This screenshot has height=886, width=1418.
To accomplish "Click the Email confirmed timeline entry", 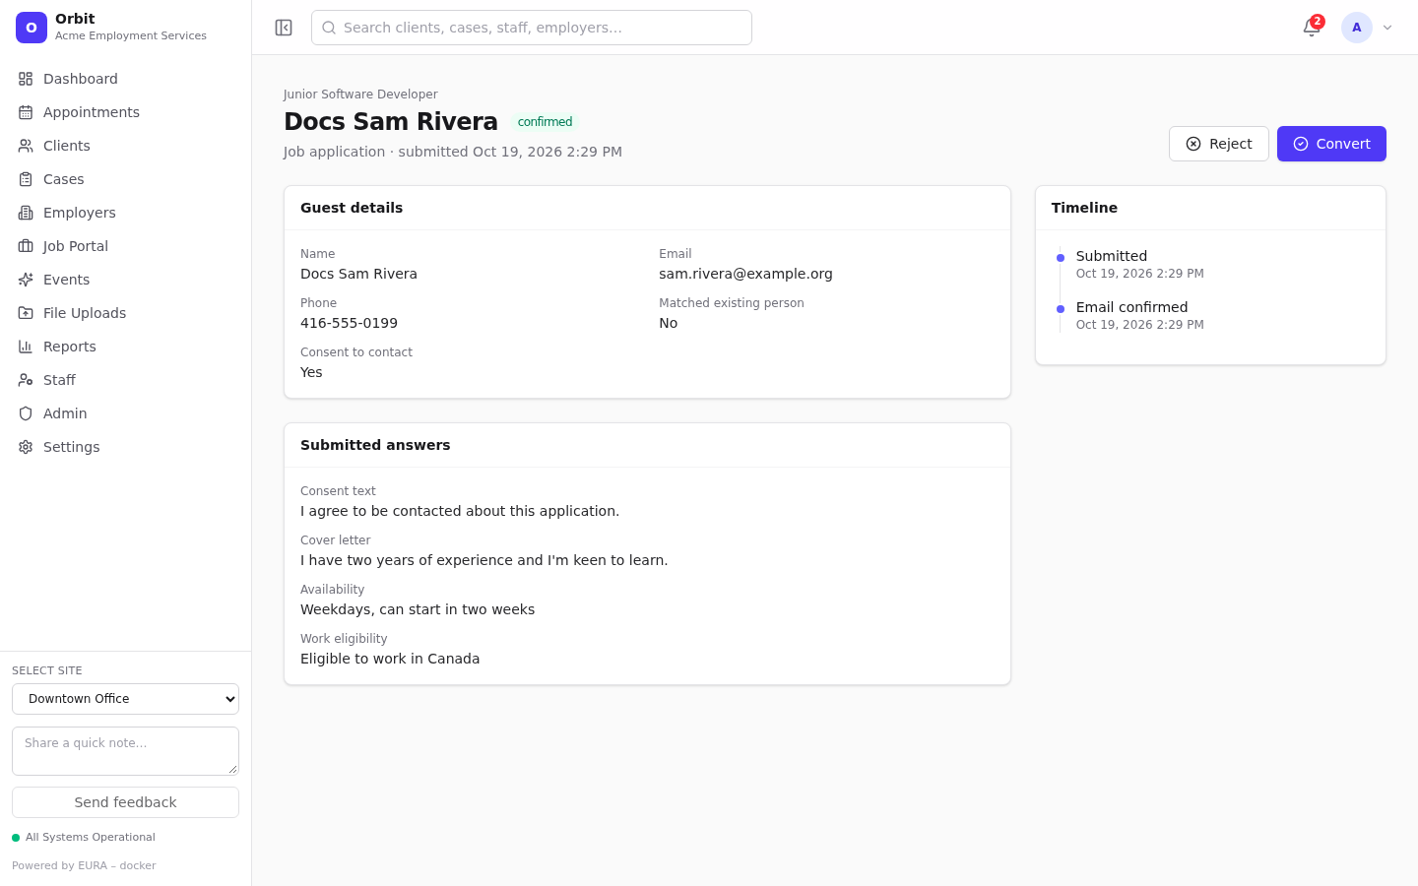I will click(x=1139, y=315).
